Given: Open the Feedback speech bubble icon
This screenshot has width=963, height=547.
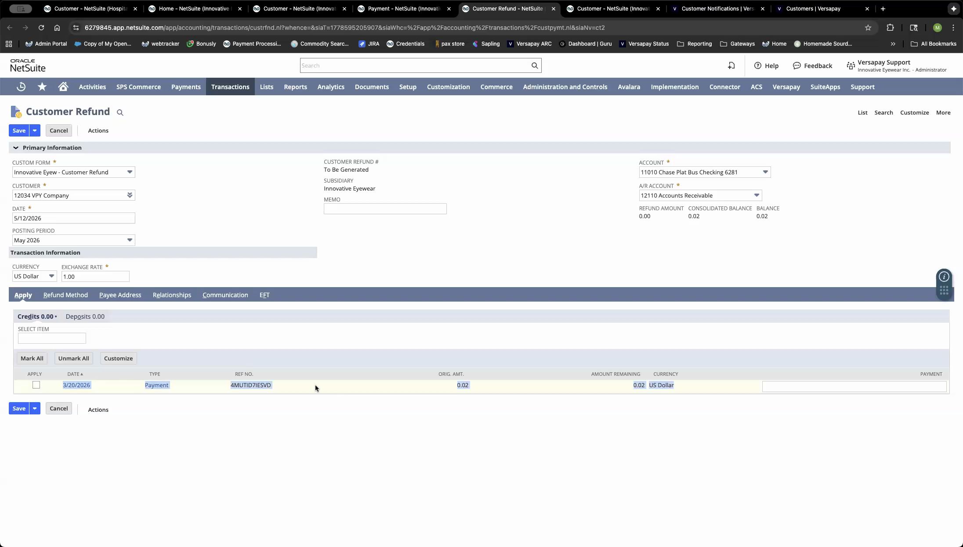Looking at the screenshot, I should click(x=797, y=65).
